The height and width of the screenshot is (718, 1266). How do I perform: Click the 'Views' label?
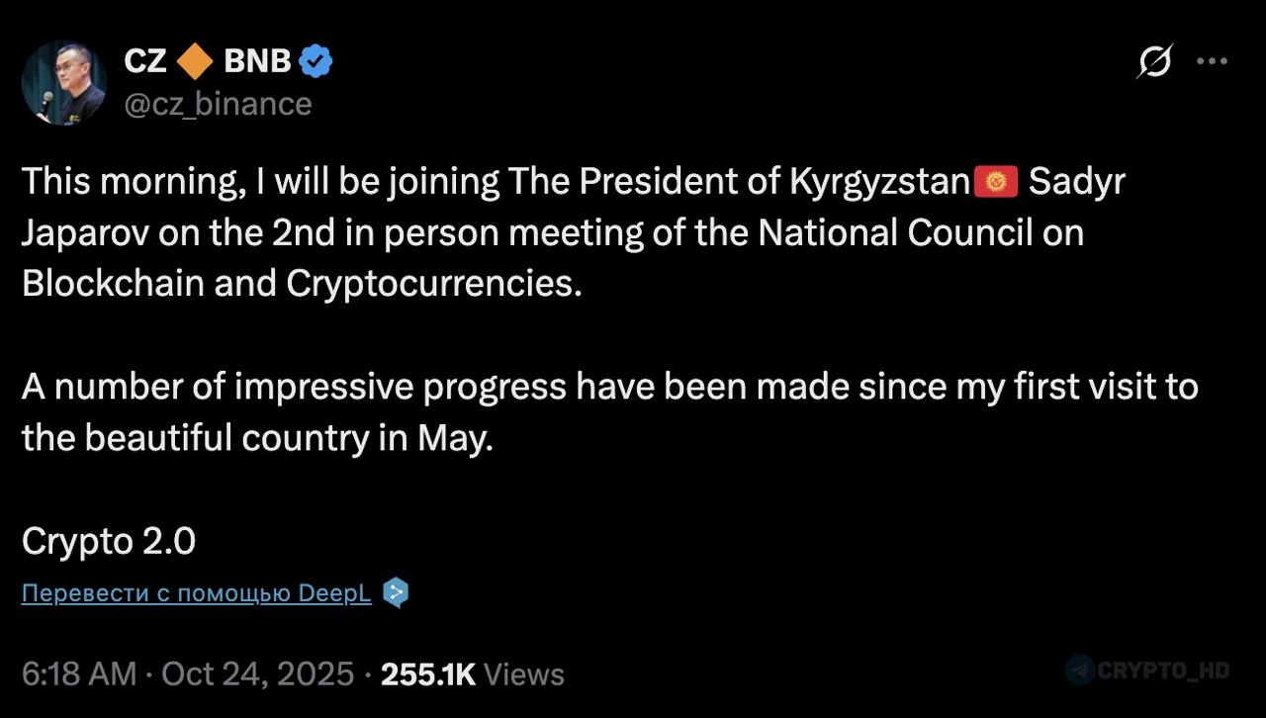[524, 674]
